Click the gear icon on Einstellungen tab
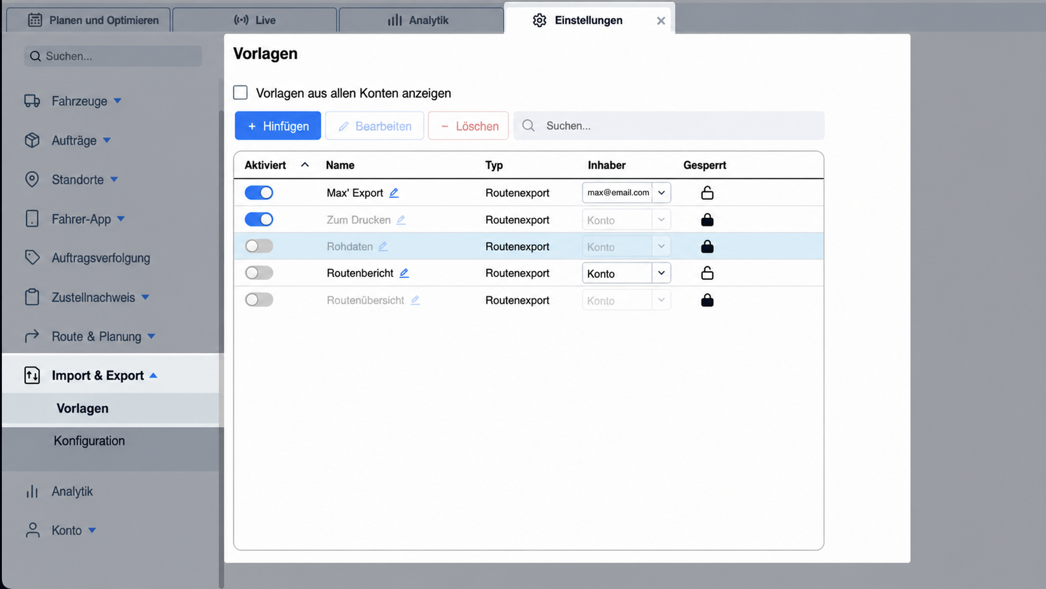The height and width of the screenshot is (589, 1046). click(539, 20)
